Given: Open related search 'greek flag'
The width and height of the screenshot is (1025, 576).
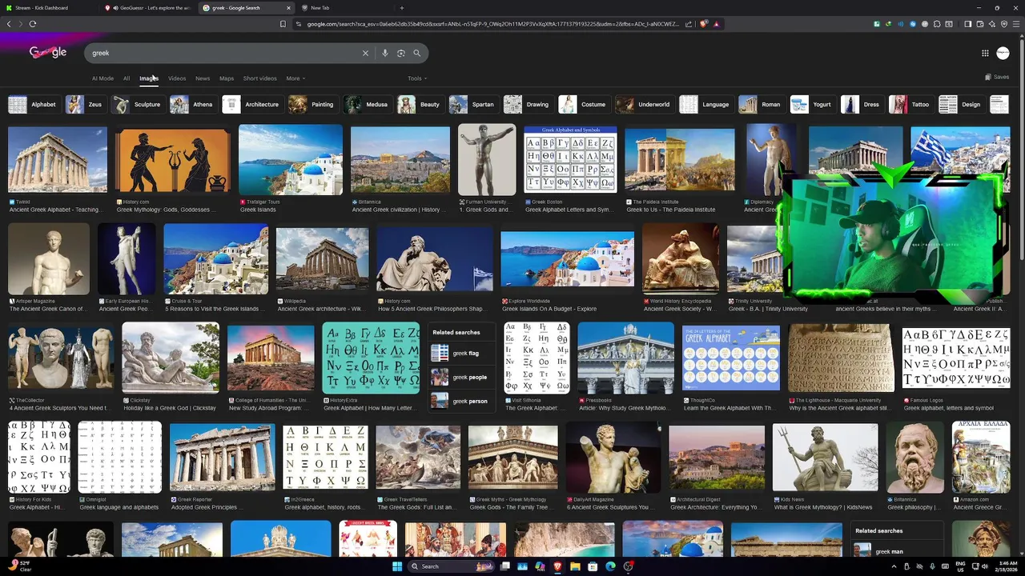Looking at the screenshot, I should [463, 353].
